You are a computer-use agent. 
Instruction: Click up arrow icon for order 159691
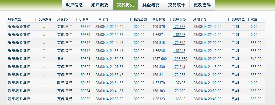(44, 59)
